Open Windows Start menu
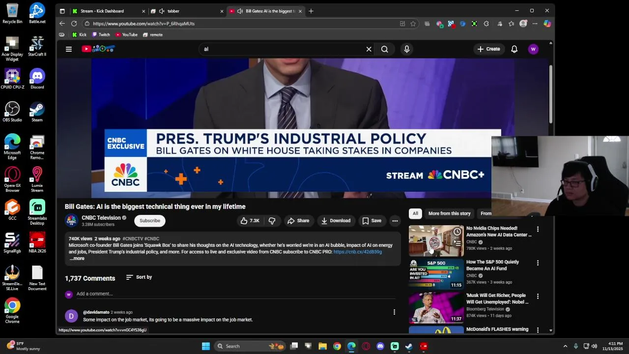This screenshot has width=629, height=354. tap(206, 346)
